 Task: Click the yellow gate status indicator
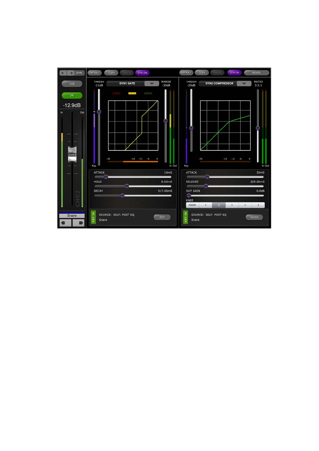click(132, 93)
